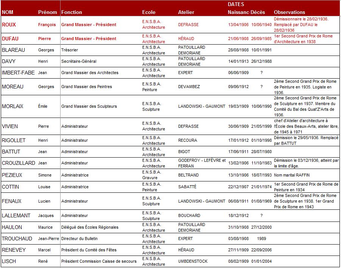Click Grand Massier des Peintres cell
This screenshot has height=268, width=341.
pyautogui.click(x=87, y=87)
